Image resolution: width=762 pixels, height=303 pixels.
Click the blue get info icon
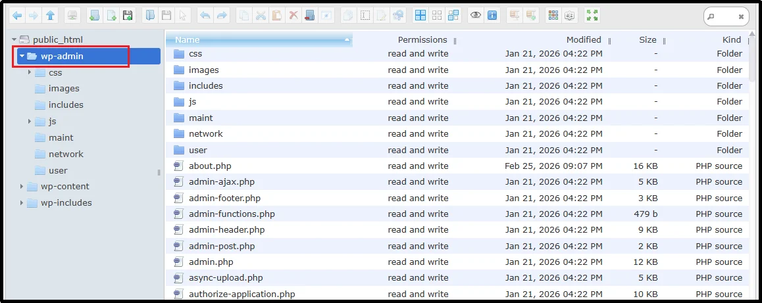click(x=492, y=16)
